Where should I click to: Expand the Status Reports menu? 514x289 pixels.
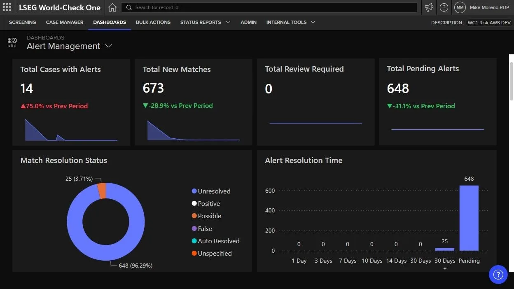(x=205, y=22)
